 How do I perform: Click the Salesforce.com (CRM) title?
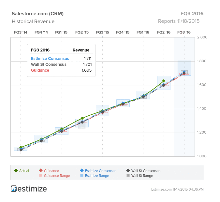point(37,14)
